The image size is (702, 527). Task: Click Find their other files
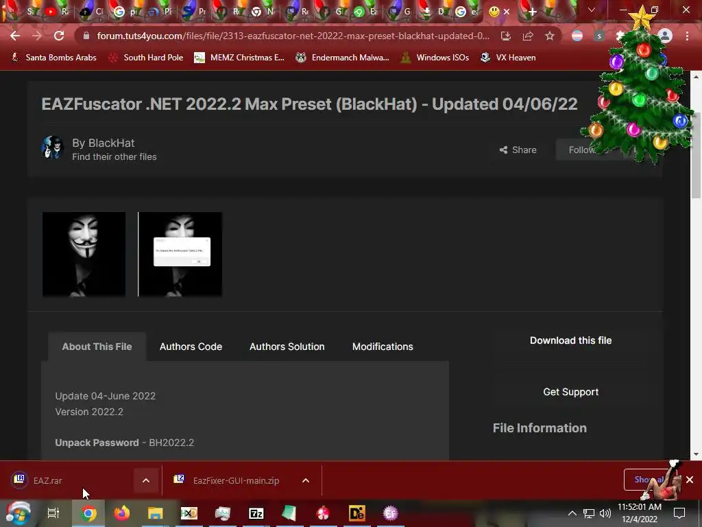coord(114,157)
